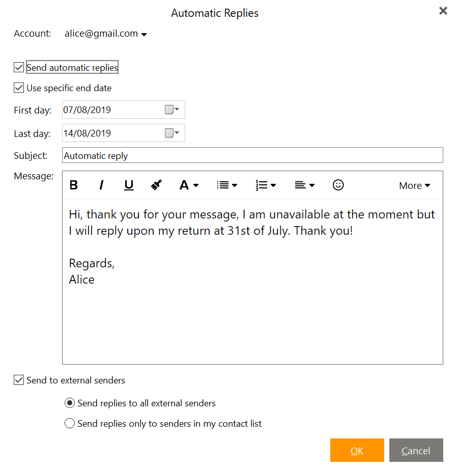Image resolution: width=457 pixels, height=470 pixels.
Task: Insert an emoji with the smiley icon
Action: pos(338,185)
